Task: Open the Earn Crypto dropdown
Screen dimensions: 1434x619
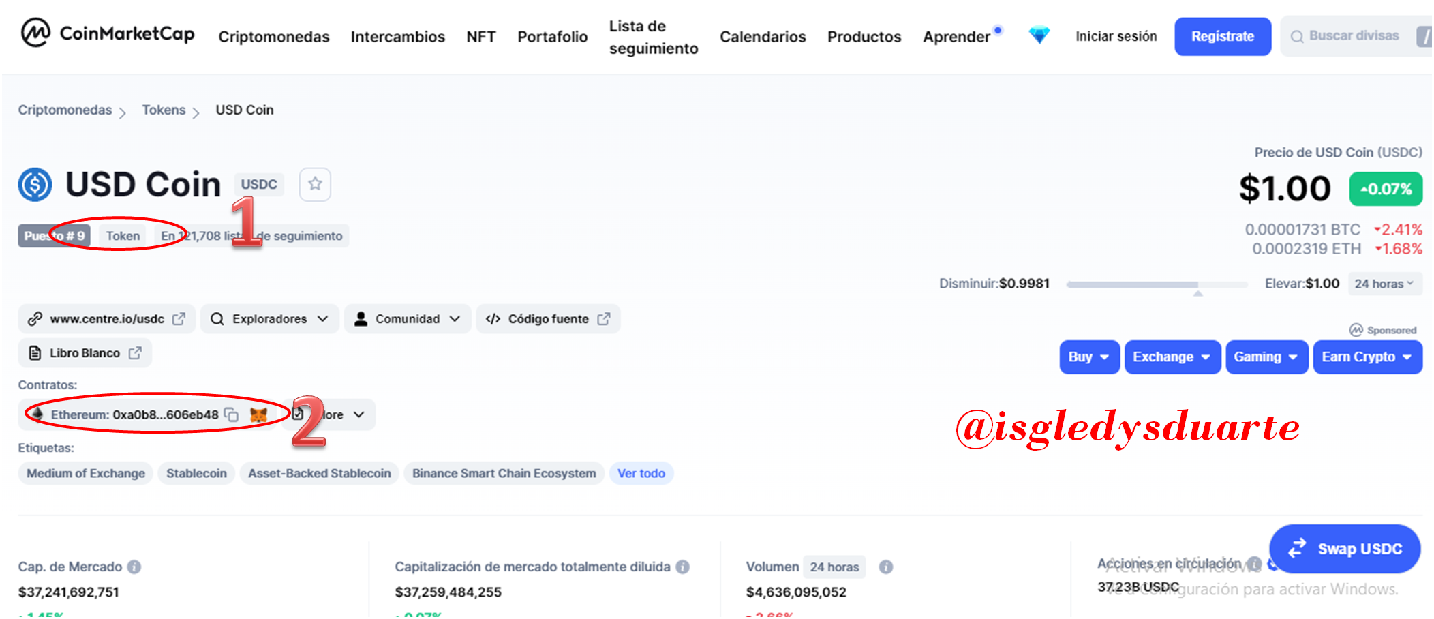Action: pyautogui.click(x=1367, y=357)
